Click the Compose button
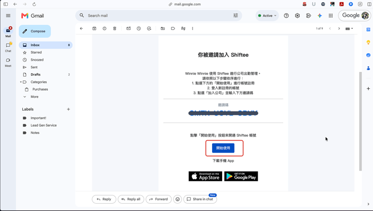The image size is (373, 211). pyautogui.click(x=35, y=31)
